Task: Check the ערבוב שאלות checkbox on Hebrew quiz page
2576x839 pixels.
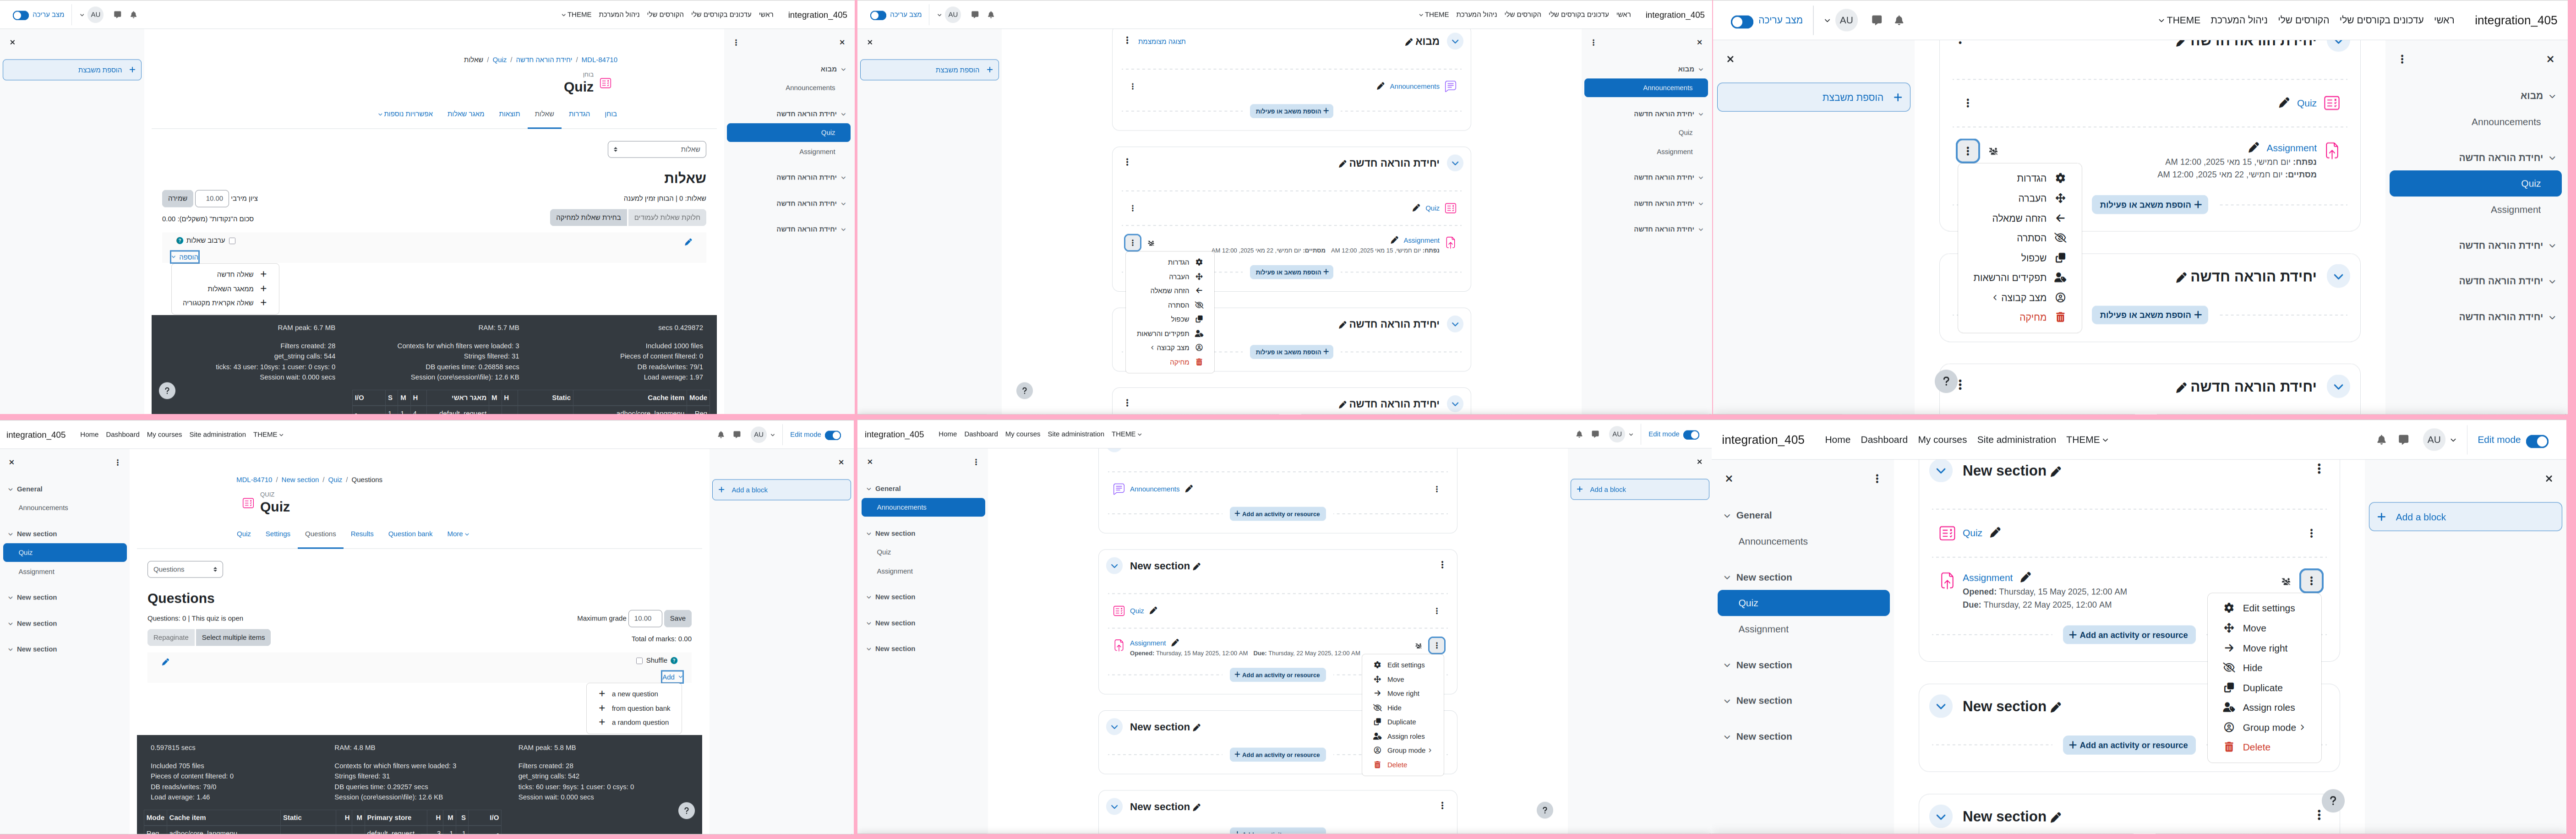Action: click(x=232, y=241)
